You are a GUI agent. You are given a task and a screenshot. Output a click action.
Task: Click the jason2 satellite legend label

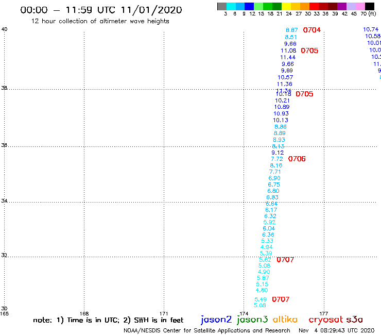tap(216, 320)
